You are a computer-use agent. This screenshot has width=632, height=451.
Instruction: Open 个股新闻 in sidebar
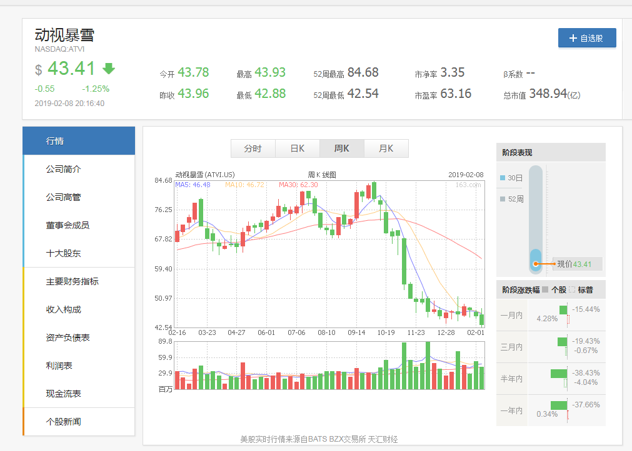(x=79, y=422)
